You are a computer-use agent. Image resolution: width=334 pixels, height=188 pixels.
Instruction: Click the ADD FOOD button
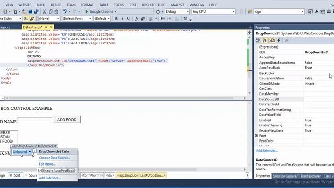coord(67,120)
